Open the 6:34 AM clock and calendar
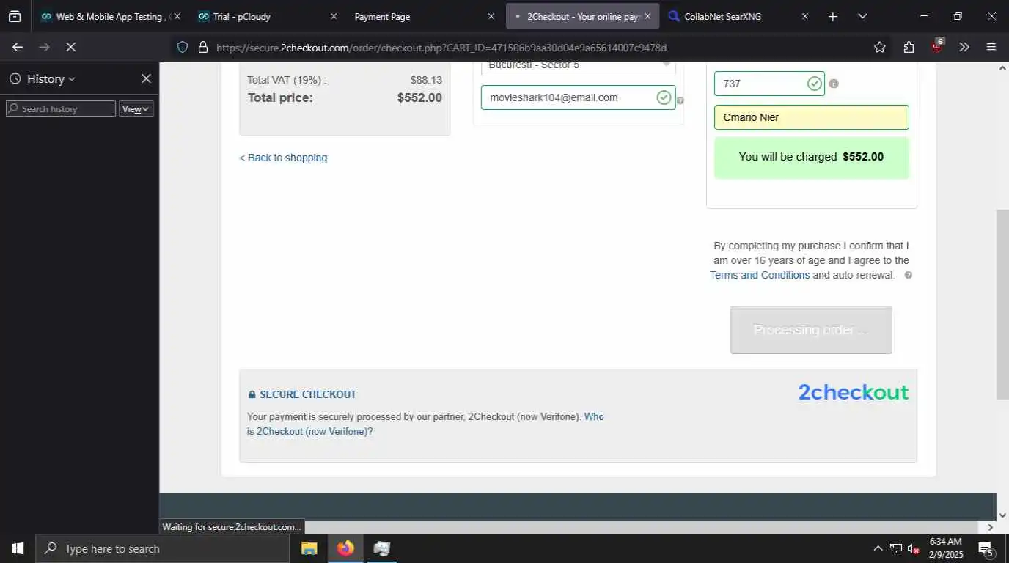The width and height of the screenshot is (1009, 563). 946,548
